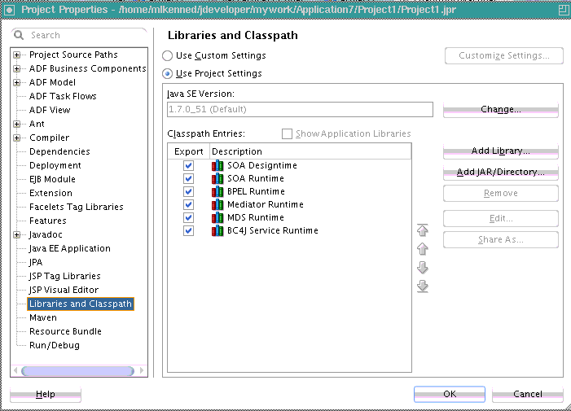The height and width of the screenshot is (411, 571).
Task: Click the Cancel button
Action: [x=528, y=394]
